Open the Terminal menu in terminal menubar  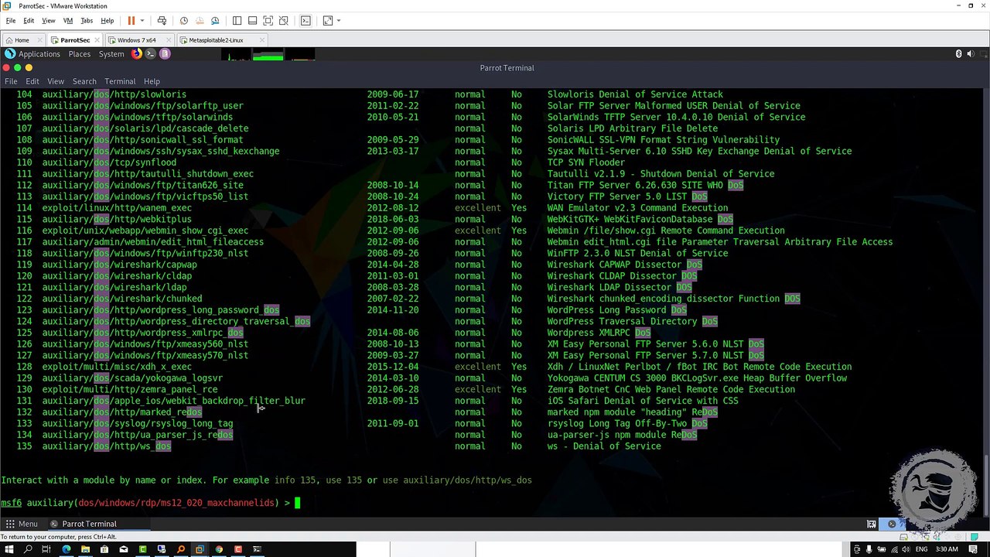coord(120,81)
